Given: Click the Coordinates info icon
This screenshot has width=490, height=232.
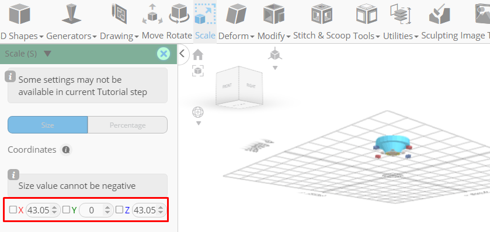Looking at the screenshot, I should tap(65, 150).
